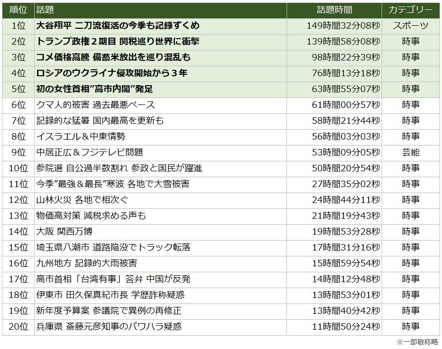The image size is (442, 349).
Task: Click the コメ価格高騰 topic row
Action: click(x=113, y=57)
